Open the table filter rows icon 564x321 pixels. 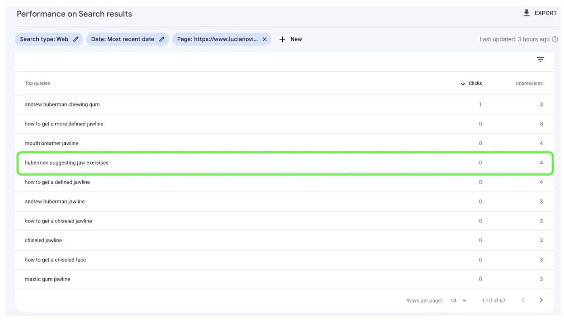(541, 60)
